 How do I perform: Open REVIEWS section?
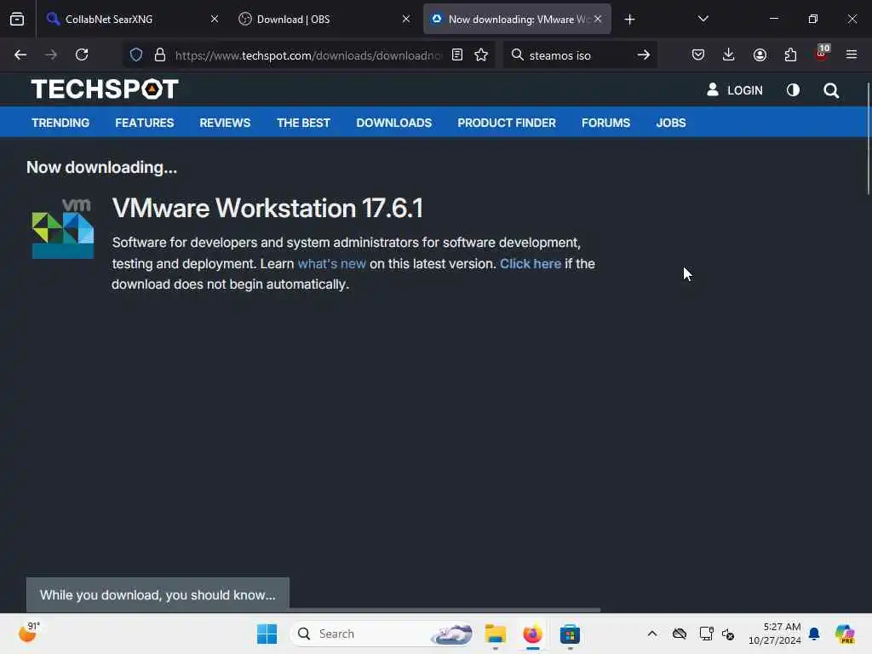225,123
